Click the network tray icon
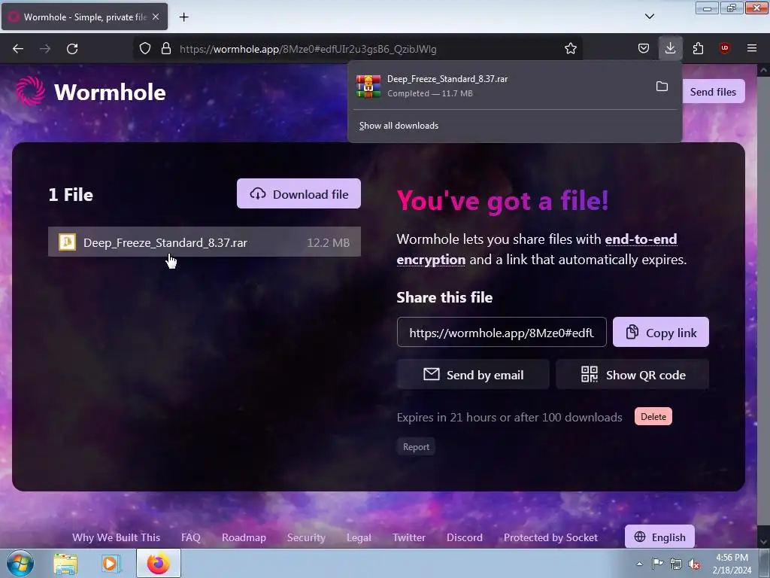Image resolution: width=770 pixels, height=578 pixels. pos(676,564)
